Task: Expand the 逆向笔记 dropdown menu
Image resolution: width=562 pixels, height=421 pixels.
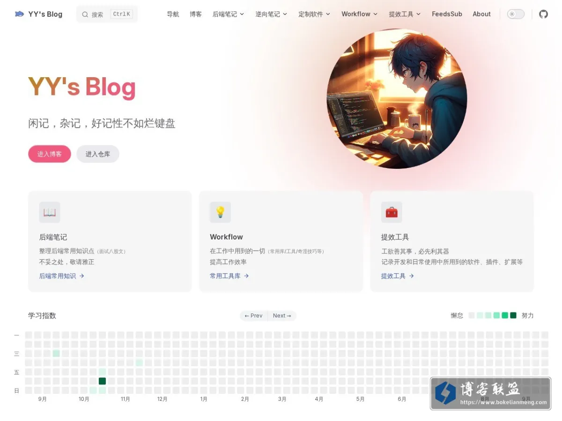Action: 271,14
